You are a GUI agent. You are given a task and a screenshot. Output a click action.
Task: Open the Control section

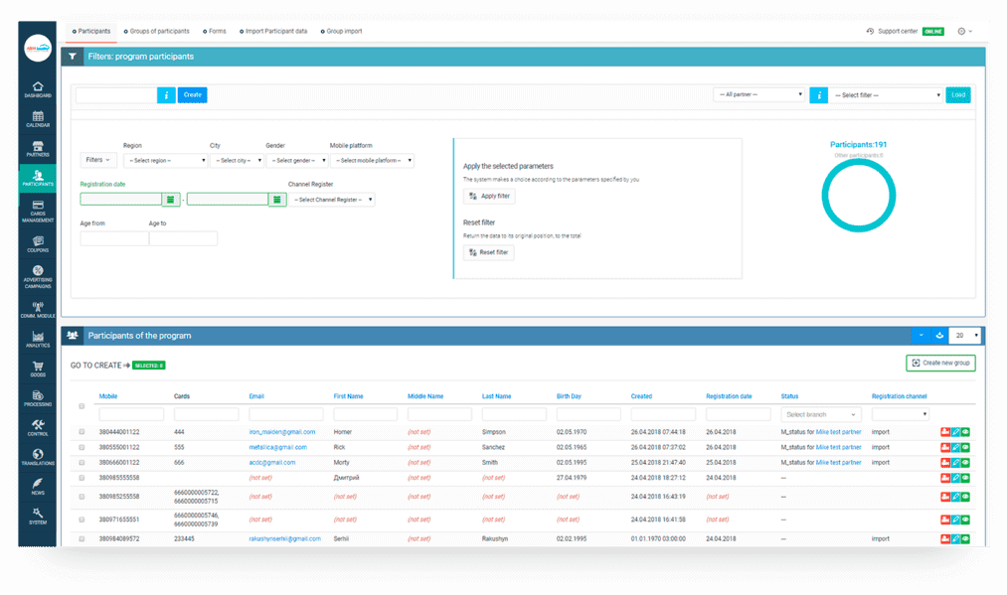tap(38, 428)
